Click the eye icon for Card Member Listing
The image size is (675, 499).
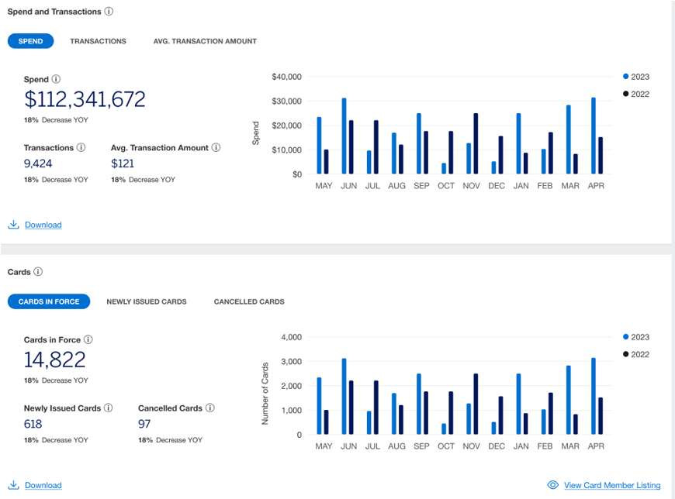point(553,485)
